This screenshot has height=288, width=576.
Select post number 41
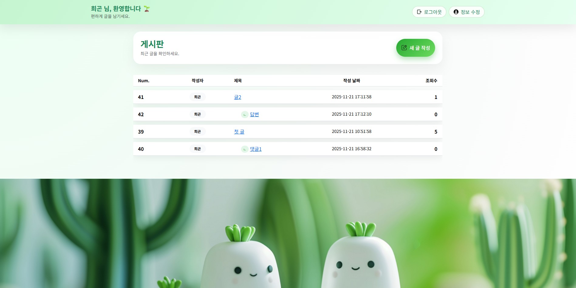[141, 97]
